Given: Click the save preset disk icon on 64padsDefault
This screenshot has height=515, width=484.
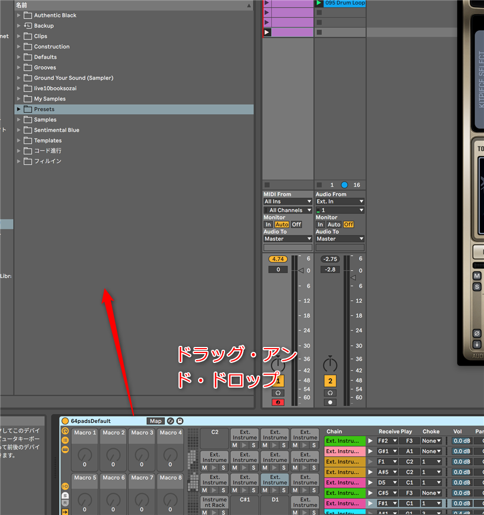Looking at the screenshot, I should [180, 421].
